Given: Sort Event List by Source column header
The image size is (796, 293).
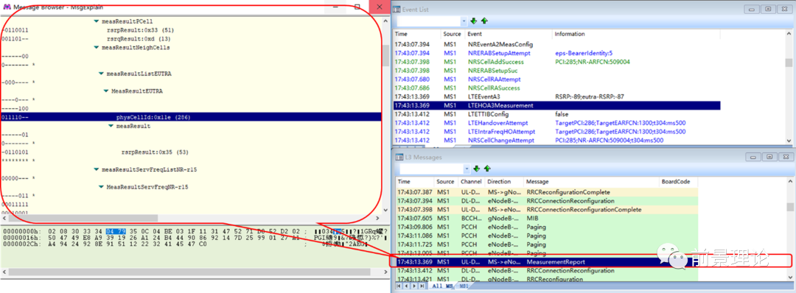Looking at the screenshot, I should tap(453, 34).
